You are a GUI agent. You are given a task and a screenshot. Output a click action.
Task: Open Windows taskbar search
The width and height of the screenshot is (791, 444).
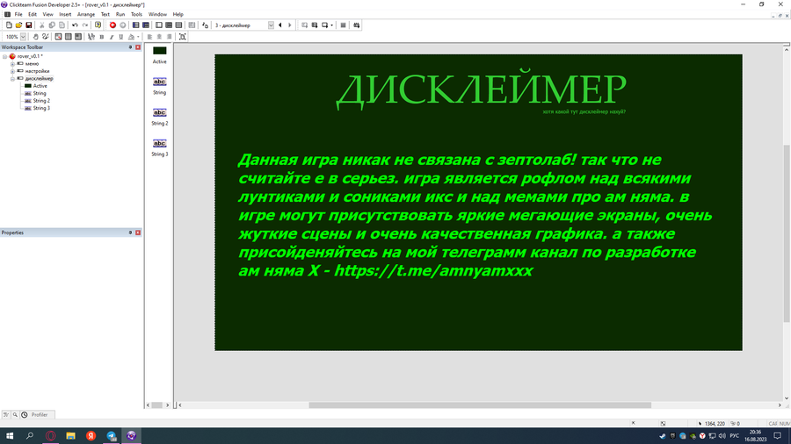[30, 436]
